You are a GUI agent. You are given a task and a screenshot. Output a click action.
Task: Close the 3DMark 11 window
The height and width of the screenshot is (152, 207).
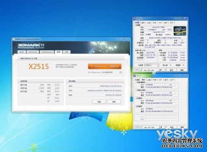pyautogui.click(x=127, y=39)
